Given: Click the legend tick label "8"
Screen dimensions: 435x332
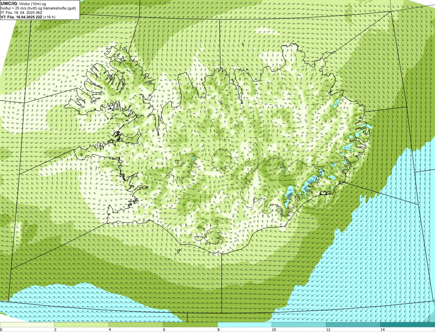Looking at the screenshot, I should tap(218, 330).
